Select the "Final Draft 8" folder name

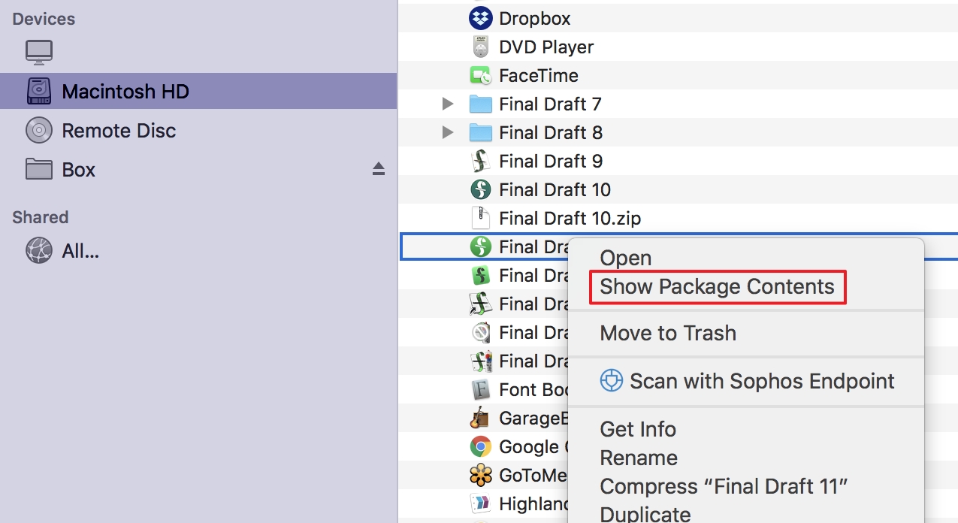551,132
